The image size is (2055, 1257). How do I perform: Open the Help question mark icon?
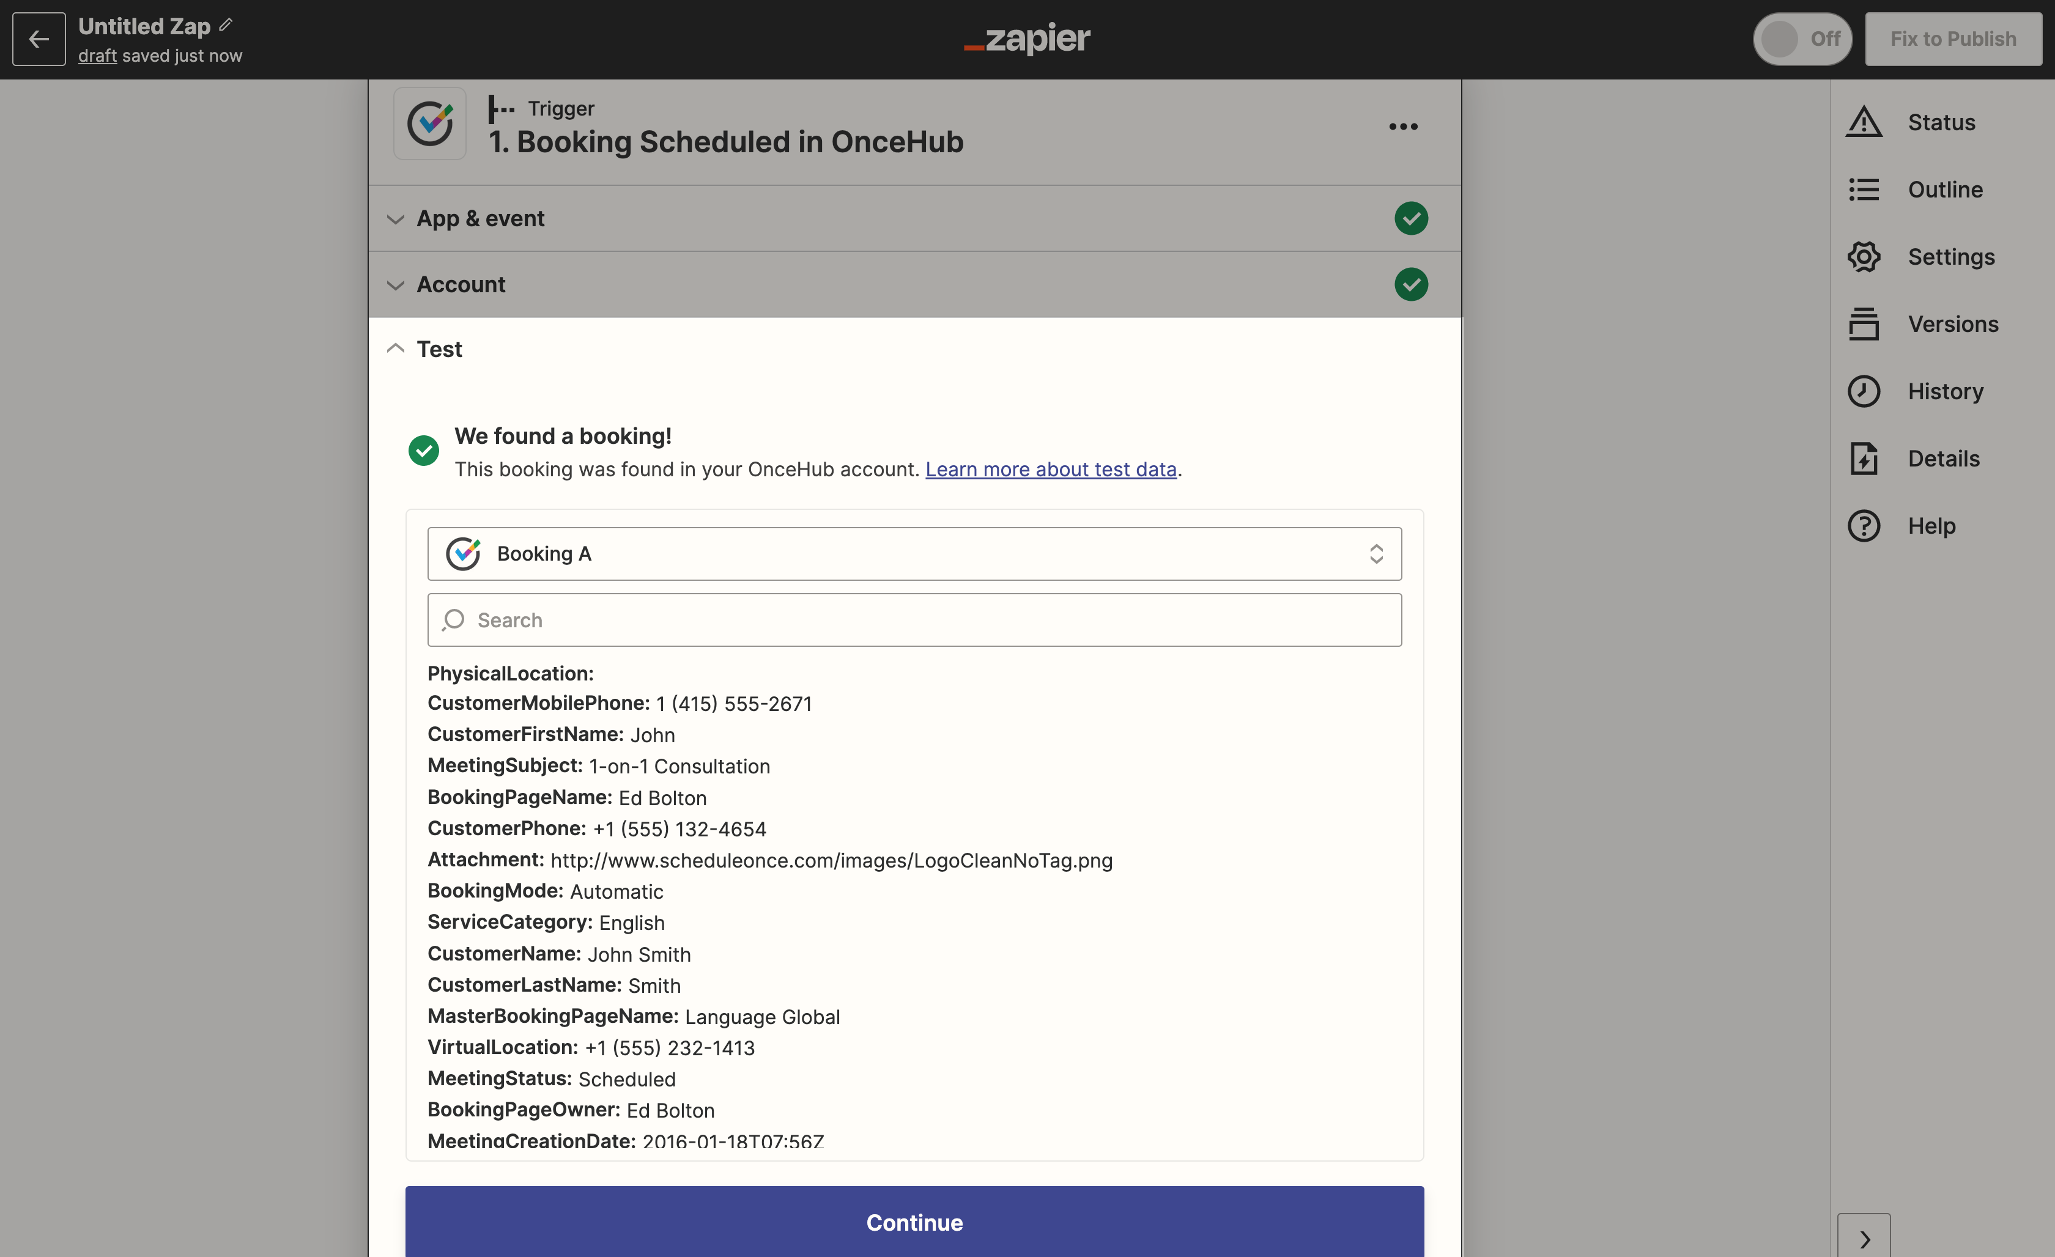1863,526
